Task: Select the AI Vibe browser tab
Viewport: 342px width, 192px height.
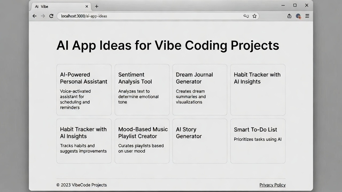Action: [x=61, y=6]
